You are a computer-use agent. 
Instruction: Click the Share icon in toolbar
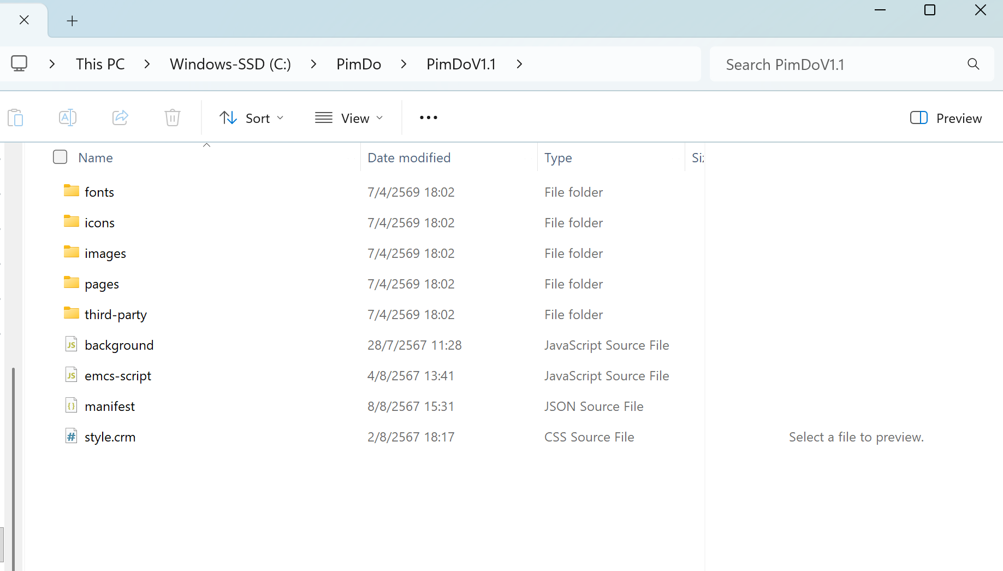(120, 118)
